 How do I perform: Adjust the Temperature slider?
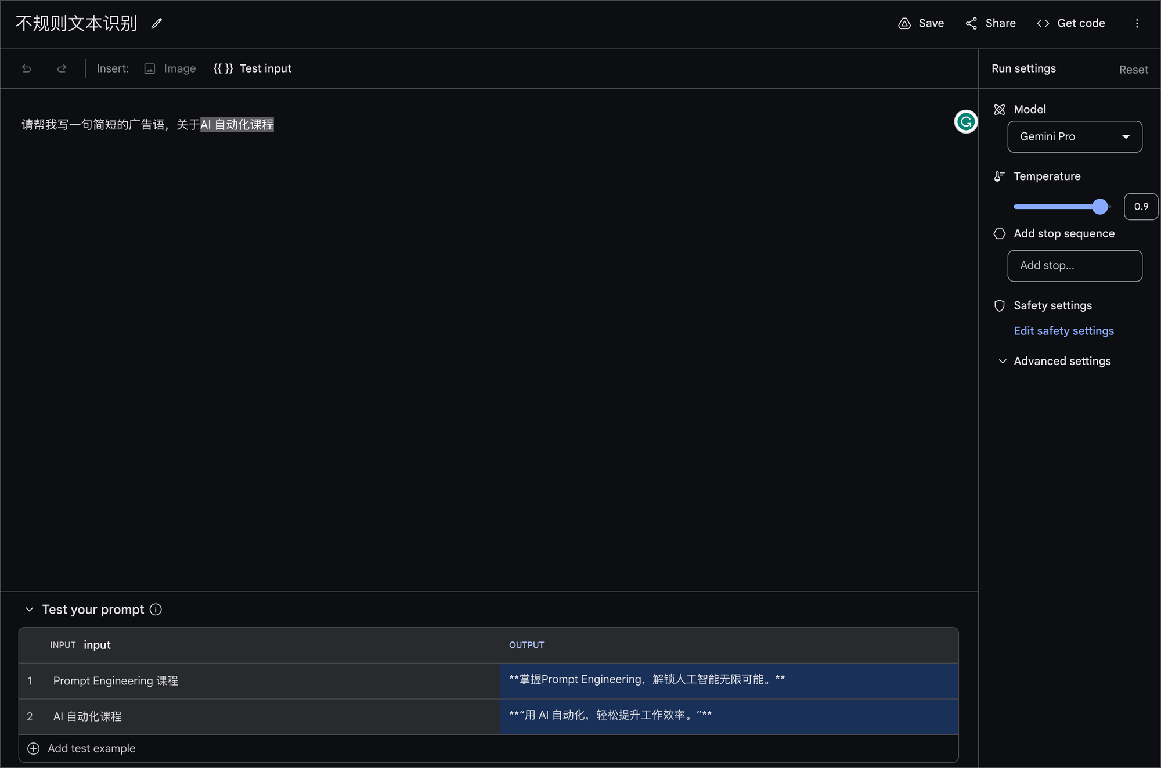[1100, 206]
